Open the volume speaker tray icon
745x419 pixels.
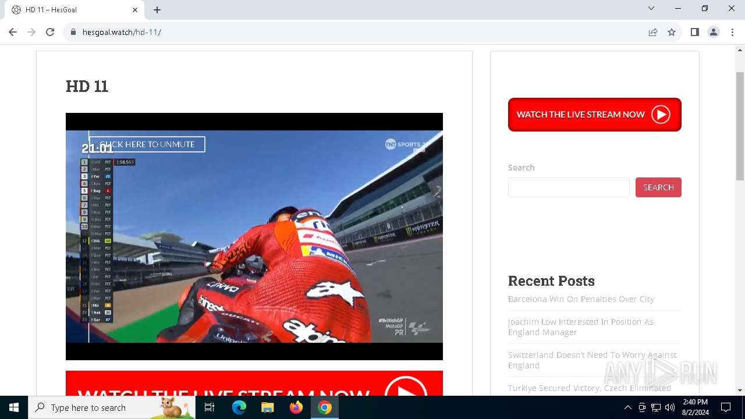pyautogui.click(x=670, y=407)
